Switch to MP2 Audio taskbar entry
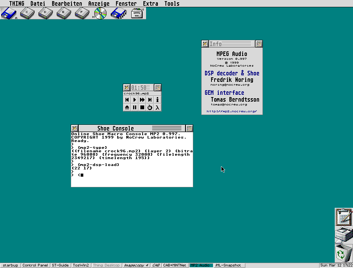Screen dimensions: 353x268 [x=201, y=265]
